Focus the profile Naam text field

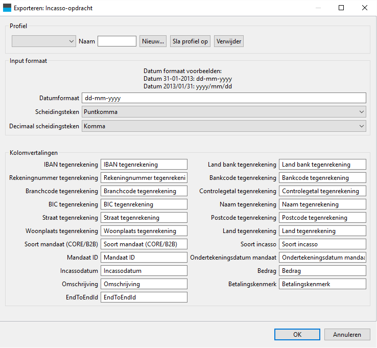(x=117, y=41)
